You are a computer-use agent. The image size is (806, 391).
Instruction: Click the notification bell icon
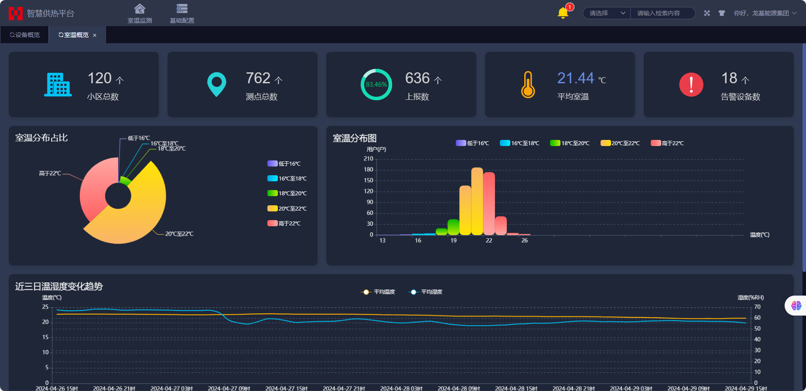[x=563, y=13]
